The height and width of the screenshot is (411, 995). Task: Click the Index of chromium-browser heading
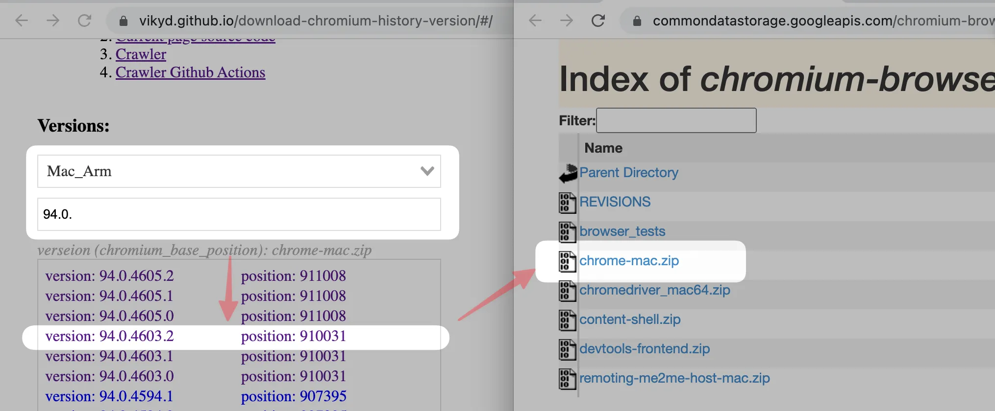(777, 79)
